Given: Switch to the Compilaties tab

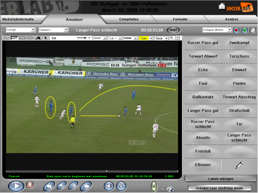Looking at the screenshot, I should (129, 19).
